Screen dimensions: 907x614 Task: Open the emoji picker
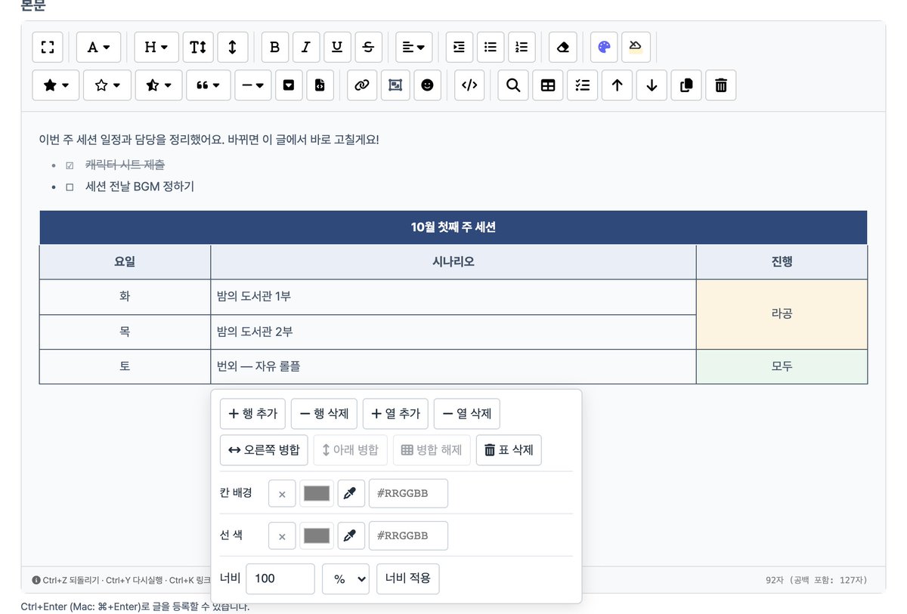coord(427,85)
